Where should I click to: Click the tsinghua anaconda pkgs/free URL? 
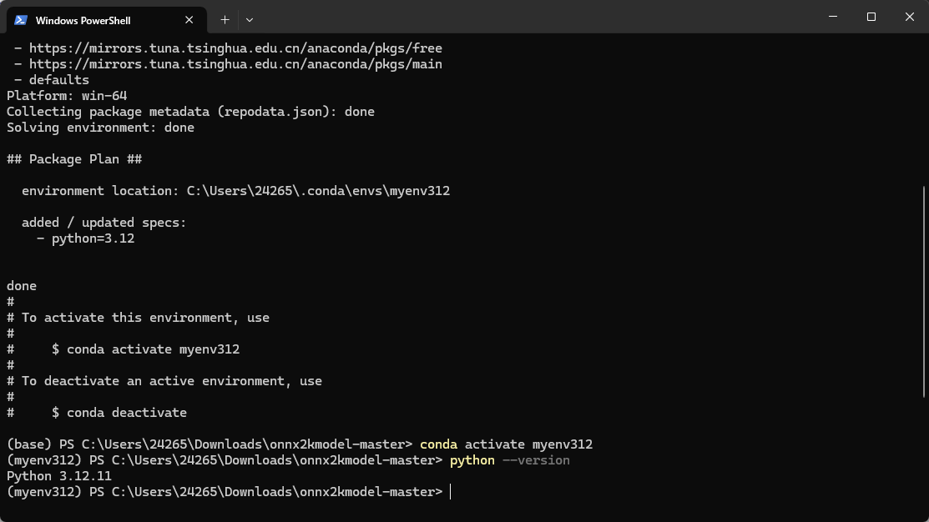pos(235,48)
